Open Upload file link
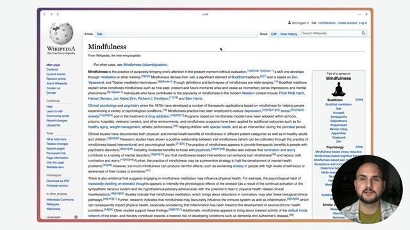 [53, 125]
